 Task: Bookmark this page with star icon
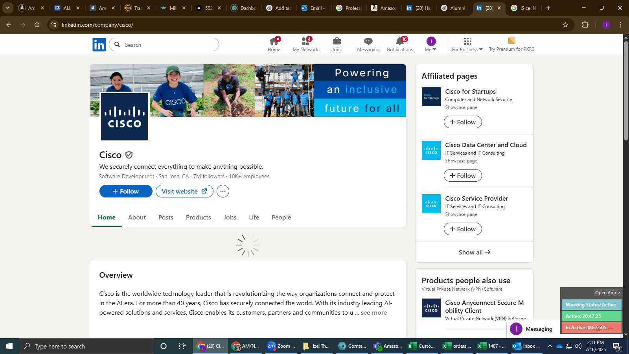(565, 25)
